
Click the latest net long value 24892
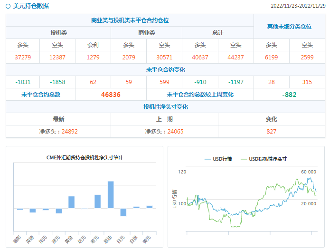68,132
